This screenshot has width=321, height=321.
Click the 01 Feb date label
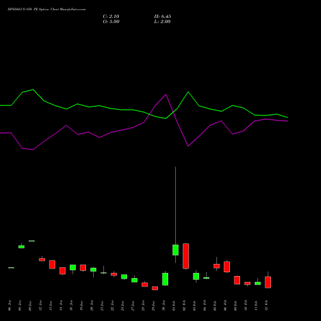[174, 306]
